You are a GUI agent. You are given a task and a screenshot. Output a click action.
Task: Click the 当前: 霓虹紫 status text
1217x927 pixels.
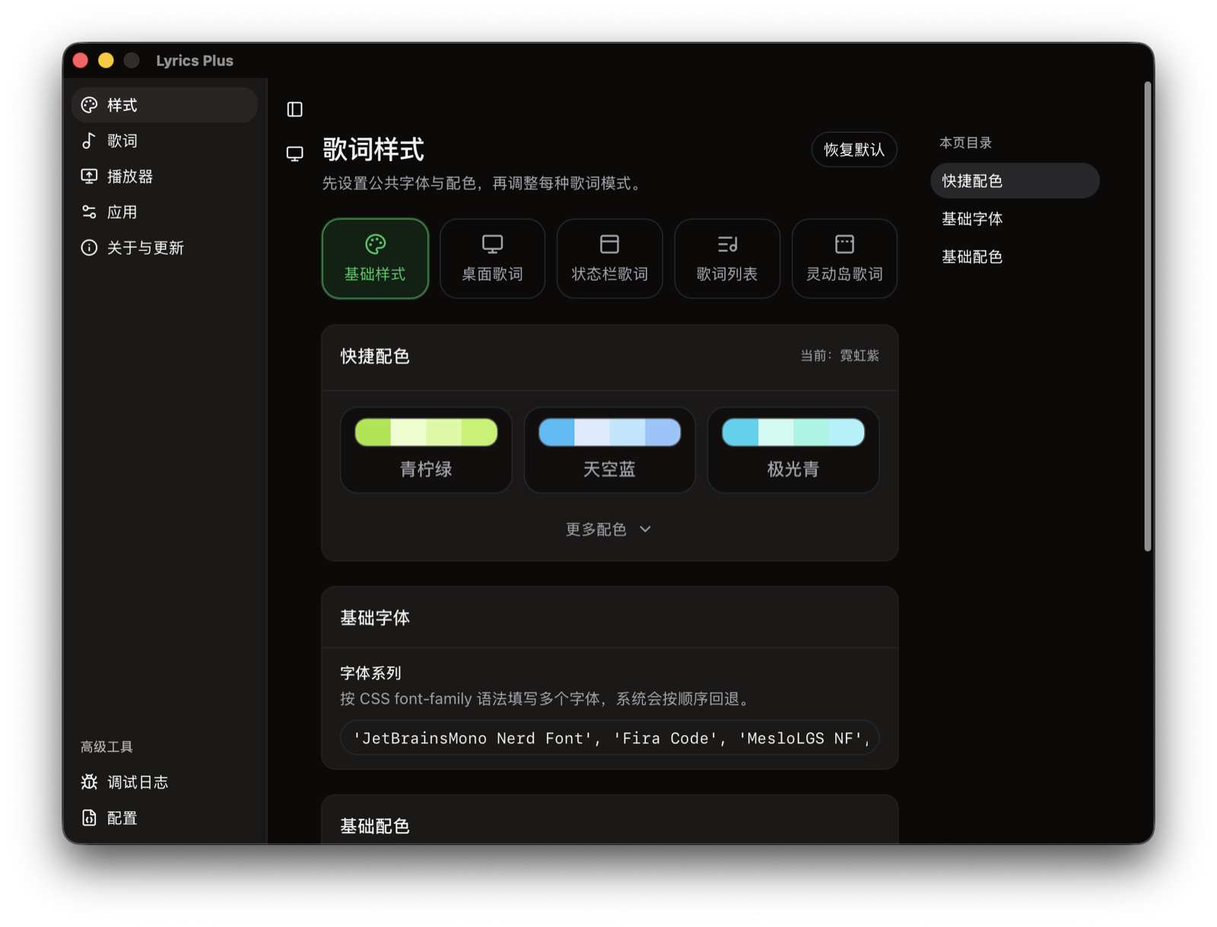tap(840, 356)
